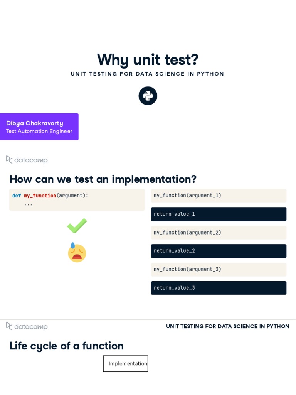This screenshot has height=395, width=296.
Task: Click the green checkmark icon
Action: click(x=77, y=226)
